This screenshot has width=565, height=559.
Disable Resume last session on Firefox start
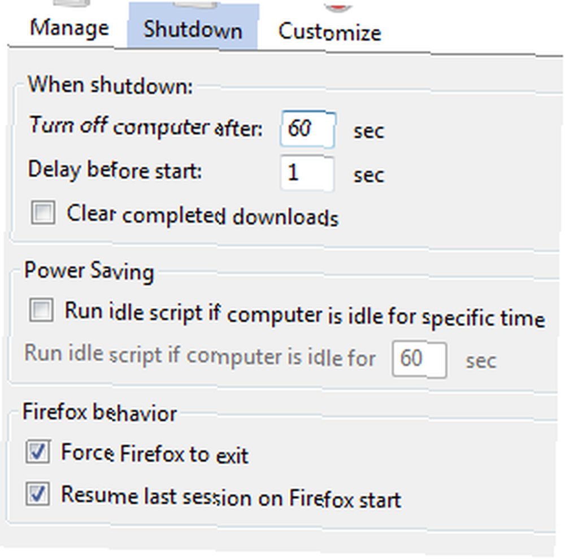click(38, 493)
